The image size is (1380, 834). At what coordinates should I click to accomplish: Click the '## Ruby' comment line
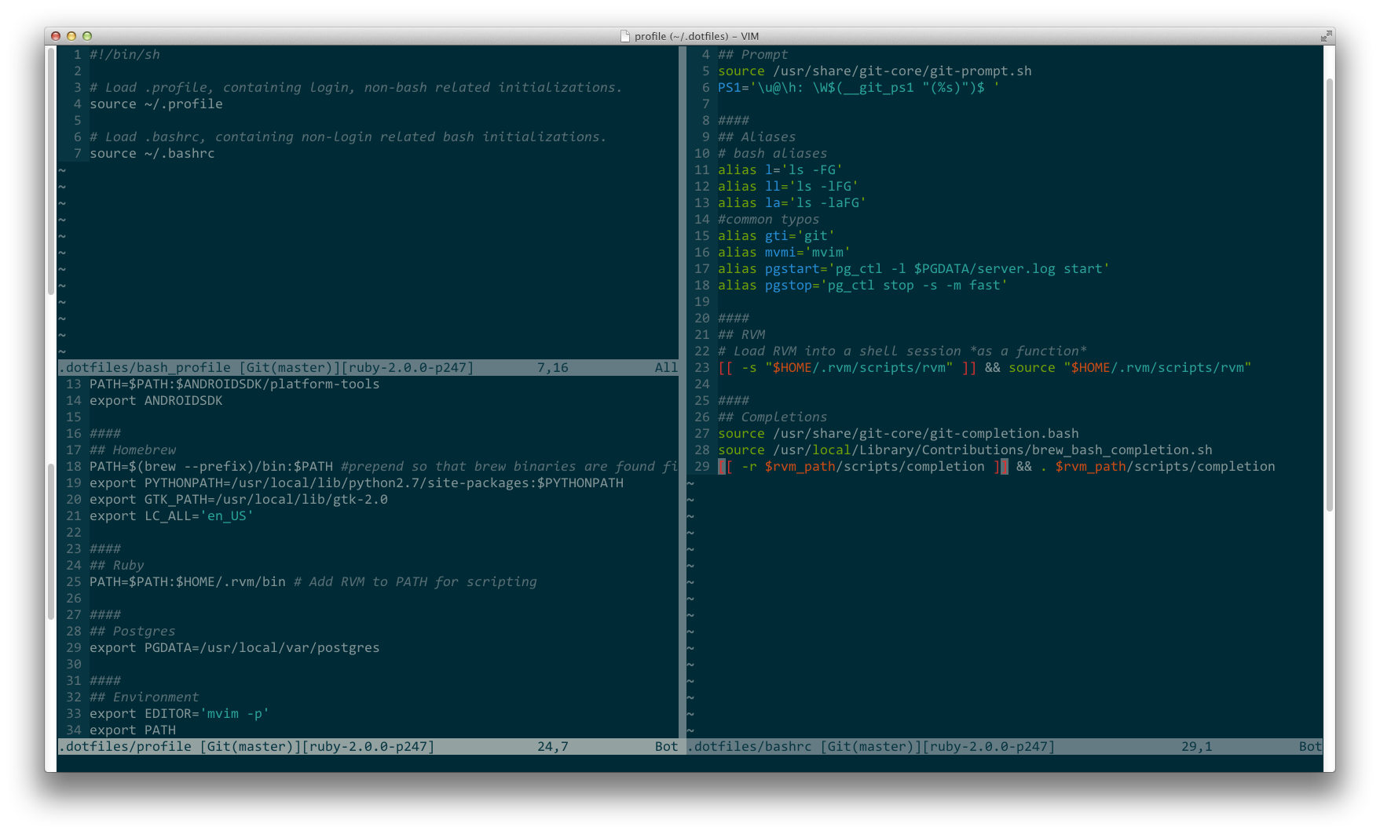(x=117, y=565)
